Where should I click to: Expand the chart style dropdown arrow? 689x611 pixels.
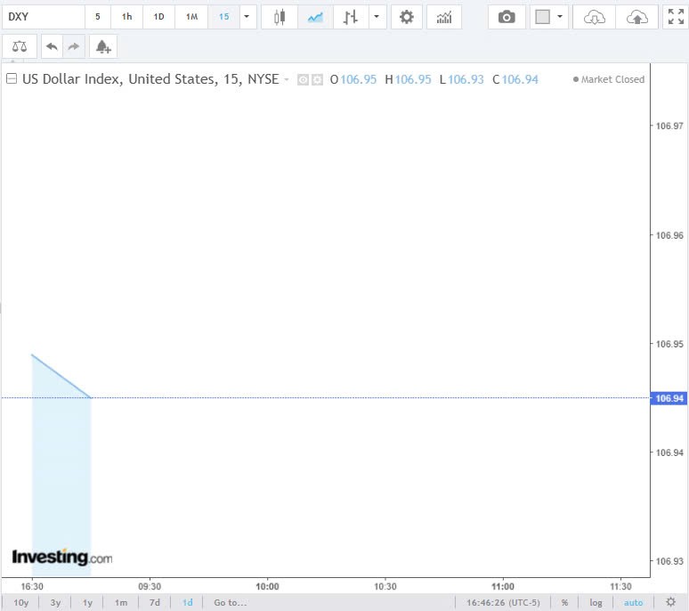(x=378, y=17)
